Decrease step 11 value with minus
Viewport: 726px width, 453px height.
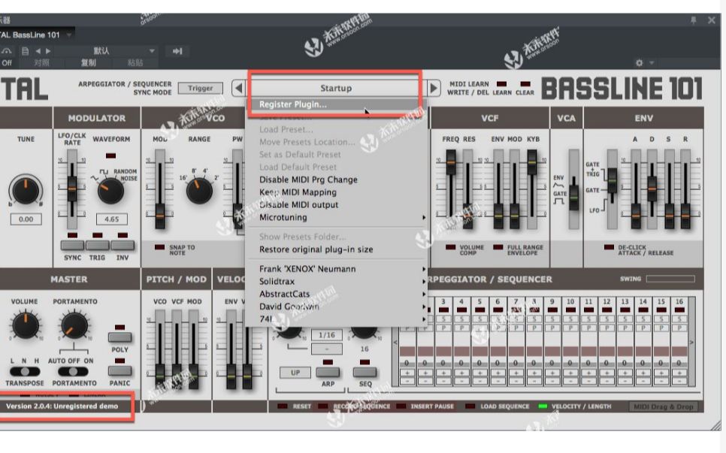pyautogui.click(x=588, y=381)
